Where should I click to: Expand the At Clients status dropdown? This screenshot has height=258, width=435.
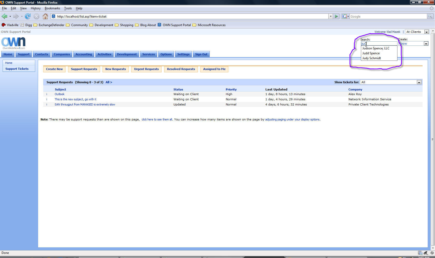(426, 32)
